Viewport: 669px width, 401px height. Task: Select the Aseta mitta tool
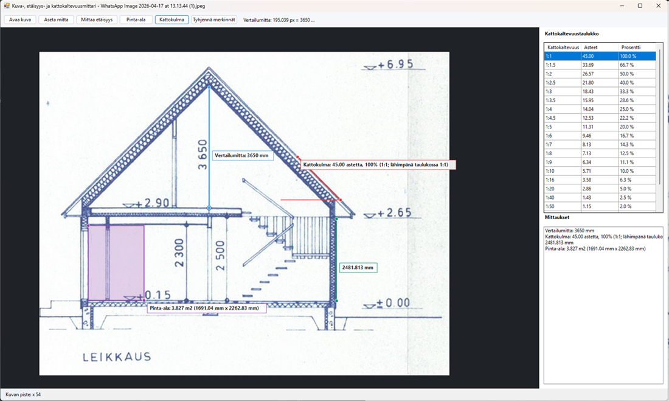[x=57, y=19]
